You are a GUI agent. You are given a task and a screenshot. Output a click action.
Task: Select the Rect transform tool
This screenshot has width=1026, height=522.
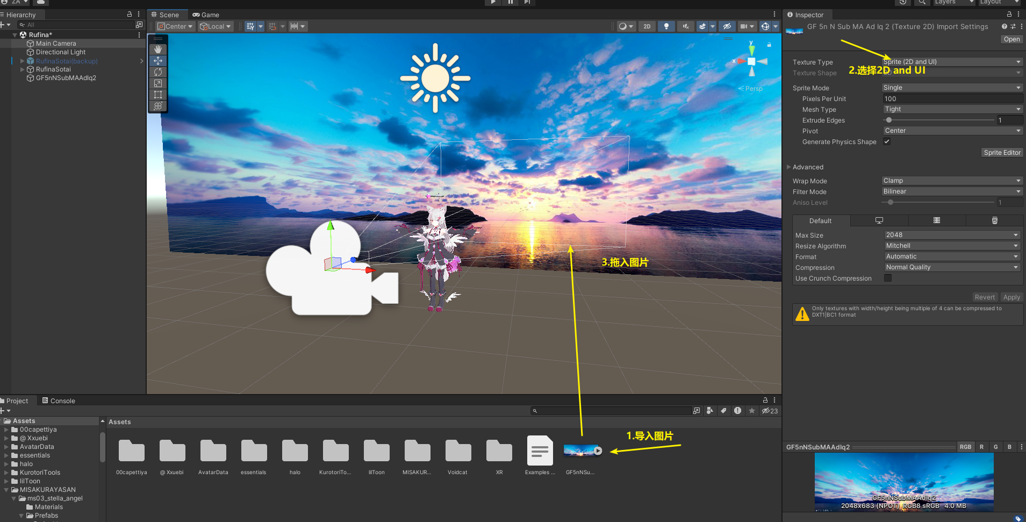(x=158, y=95)
